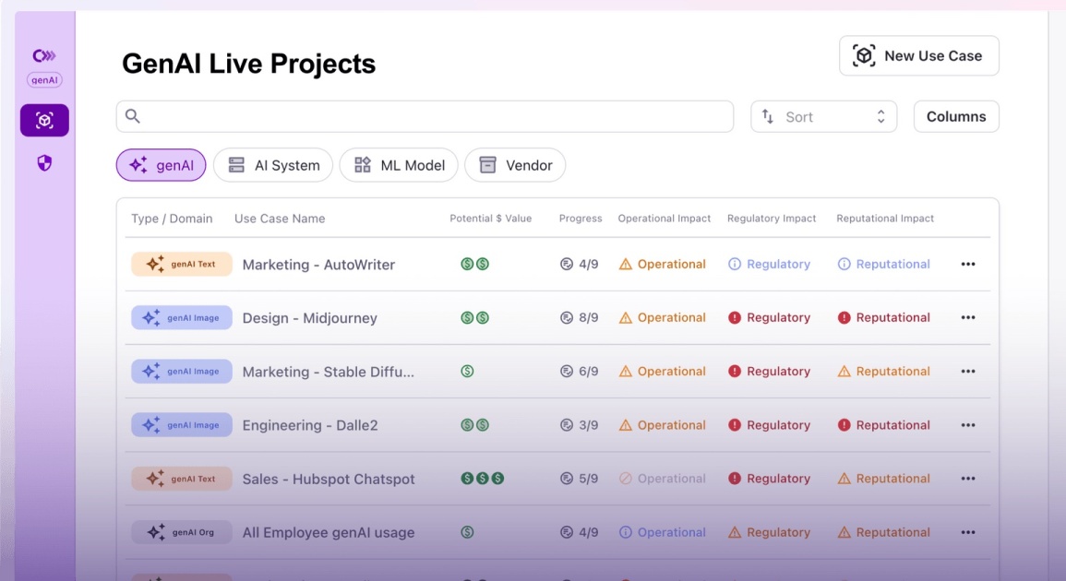Click red Regulatory alert icon for Engineering - Dalle2

[x=735, y=425]
